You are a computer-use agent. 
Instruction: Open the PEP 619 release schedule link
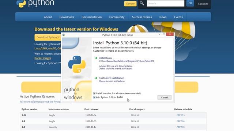click(x=180, y=115)
